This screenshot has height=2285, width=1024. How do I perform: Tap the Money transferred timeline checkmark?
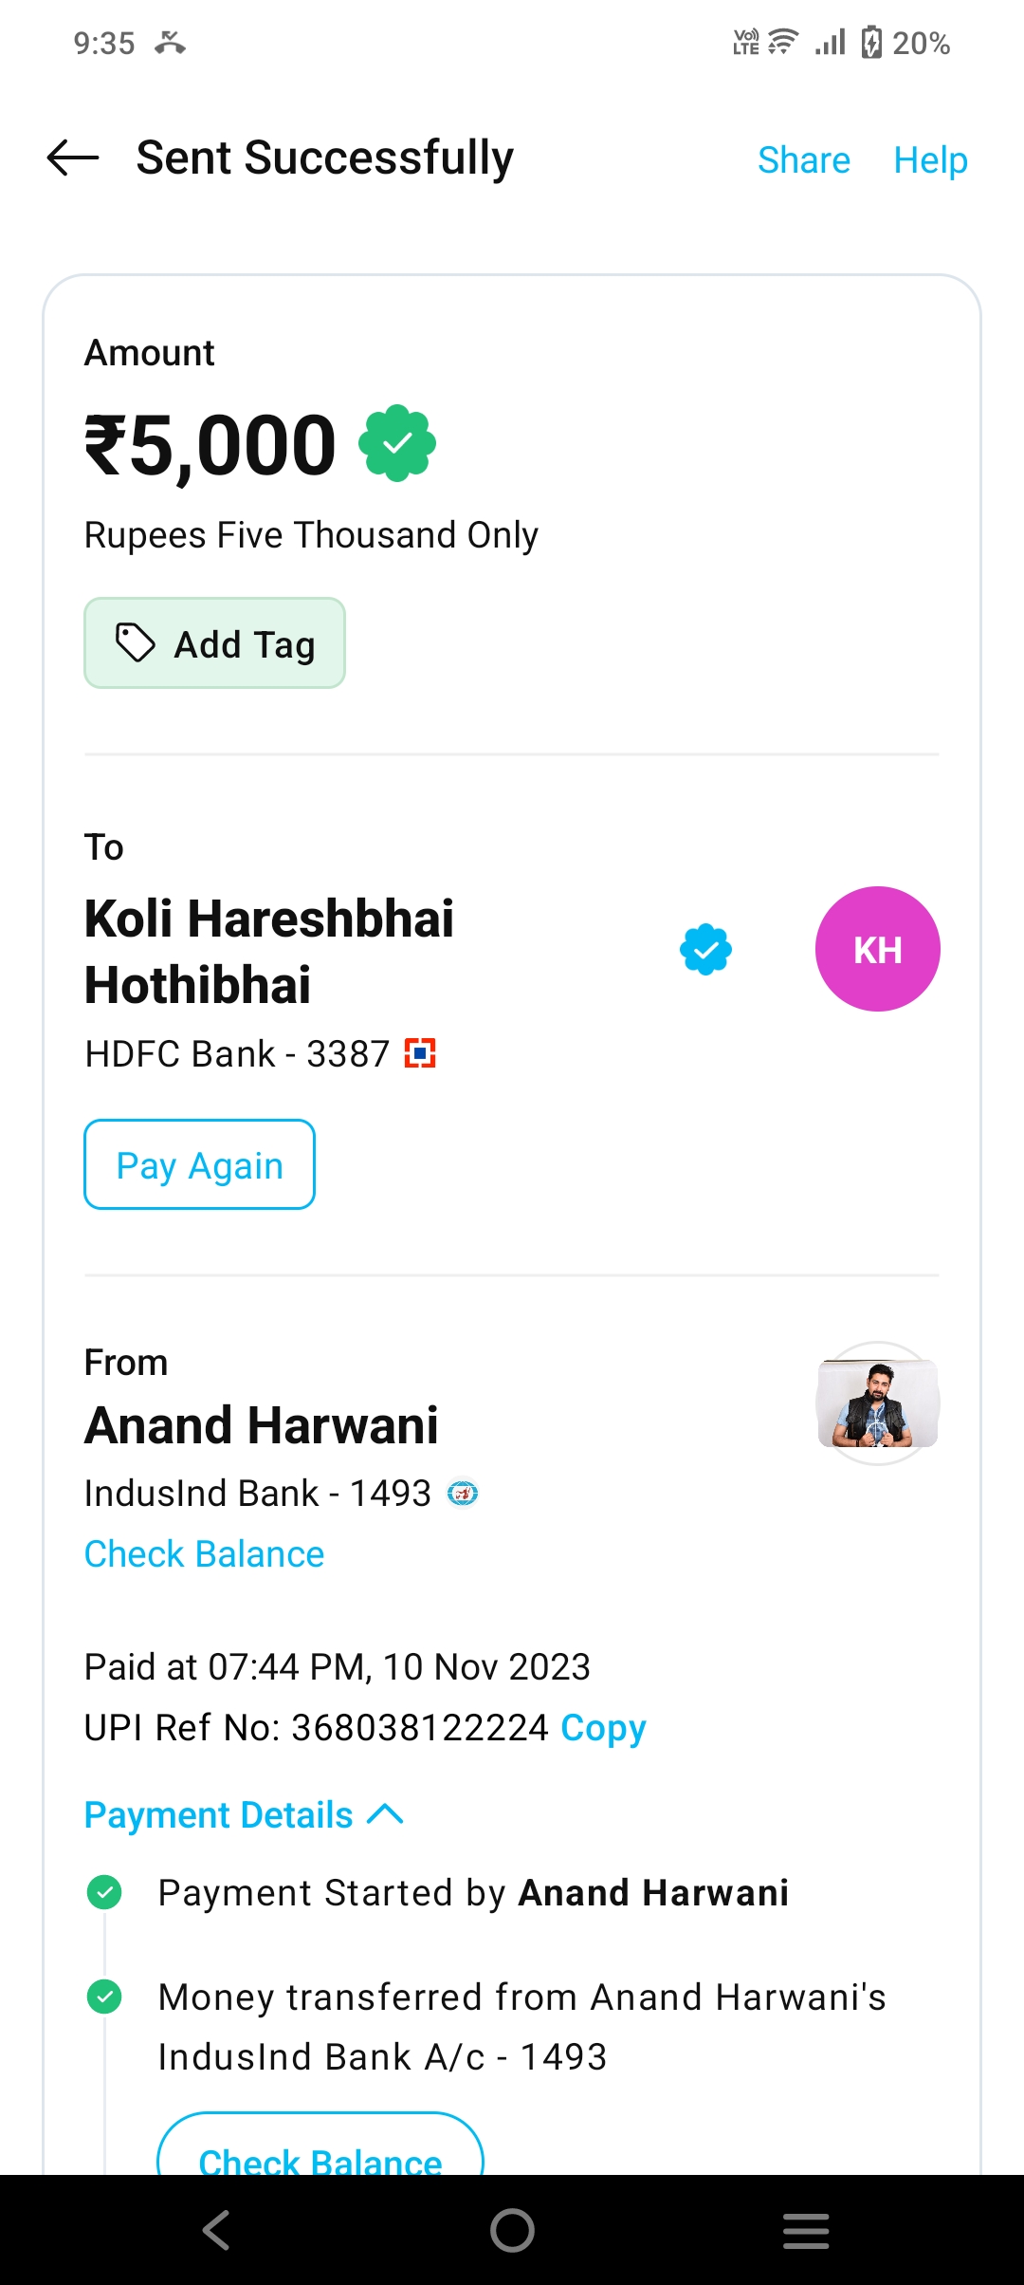tap(104, 1997)
